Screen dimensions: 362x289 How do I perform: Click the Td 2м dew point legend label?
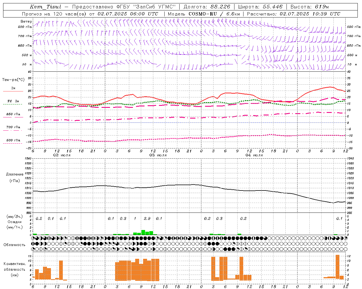coord(13,101)
